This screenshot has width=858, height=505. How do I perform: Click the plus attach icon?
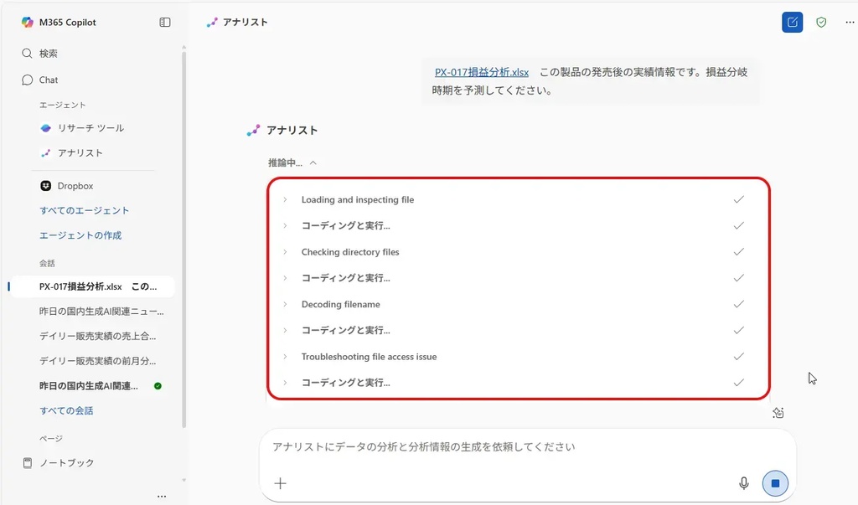pos(281,483)
